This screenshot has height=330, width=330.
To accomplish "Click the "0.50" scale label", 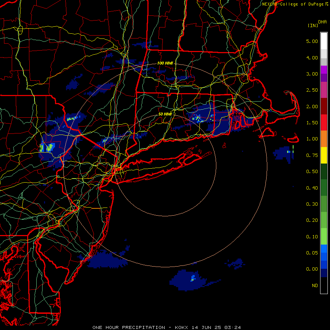I will (312, 172).
